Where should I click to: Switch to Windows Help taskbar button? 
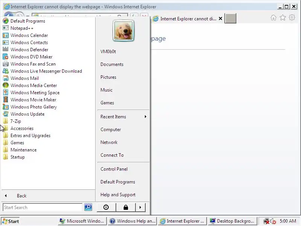point(132,221)
